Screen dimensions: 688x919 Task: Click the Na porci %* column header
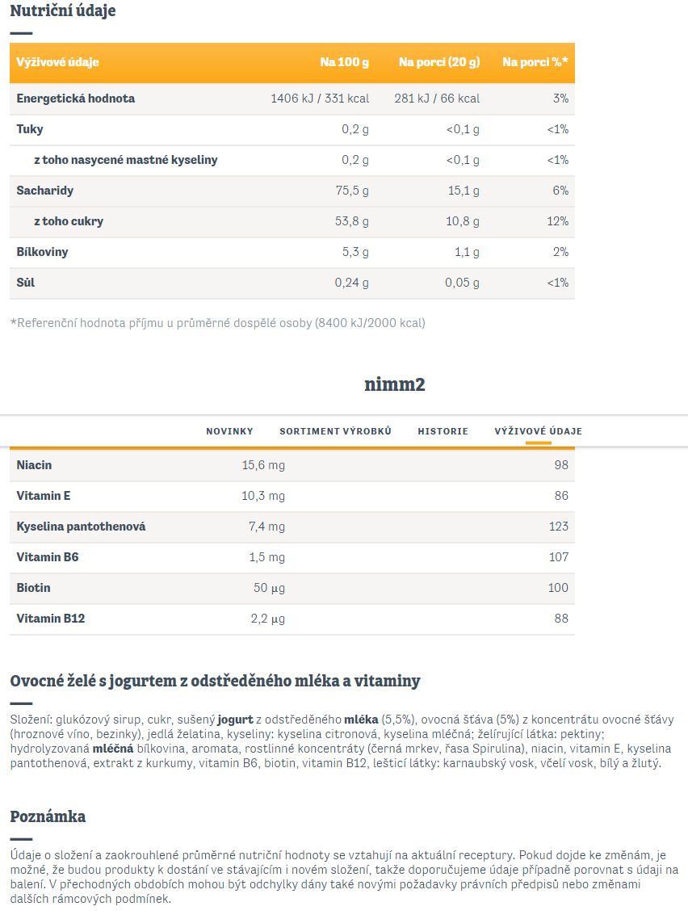click(535, 62)
